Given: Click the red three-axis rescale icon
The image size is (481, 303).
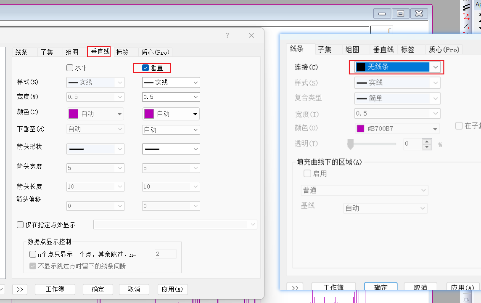Looking at the screenshot, I should pyautogui.click(x=466, y=16).
